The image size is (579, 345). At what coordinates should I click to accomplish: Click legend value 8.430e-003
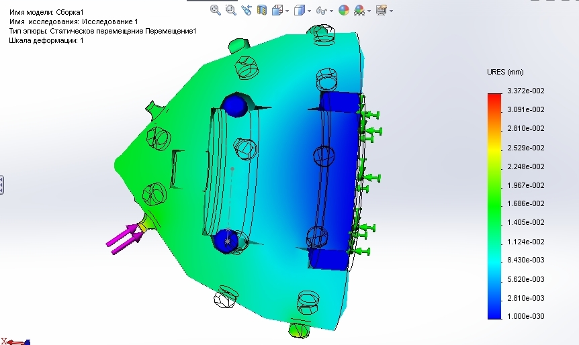pyautogui.click(x=526, y=260)
